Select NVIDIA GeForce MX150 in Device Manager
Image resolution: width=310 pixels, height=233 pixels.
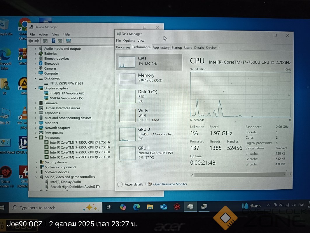click(66, 98)
